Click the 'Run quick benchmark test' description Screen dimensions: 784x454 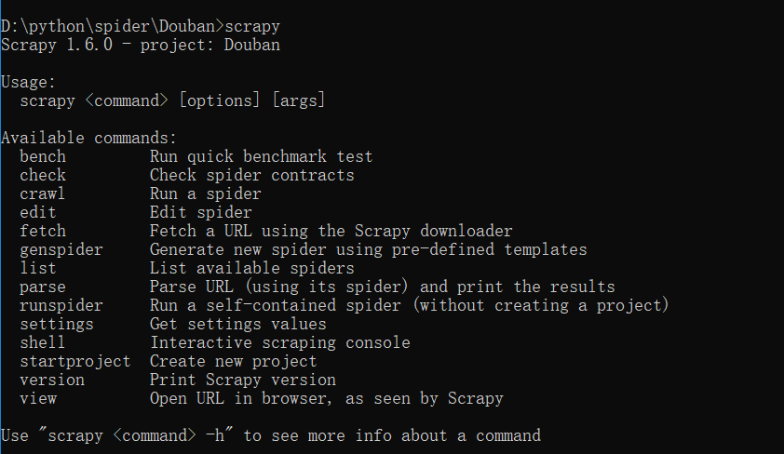coord(261,156)
